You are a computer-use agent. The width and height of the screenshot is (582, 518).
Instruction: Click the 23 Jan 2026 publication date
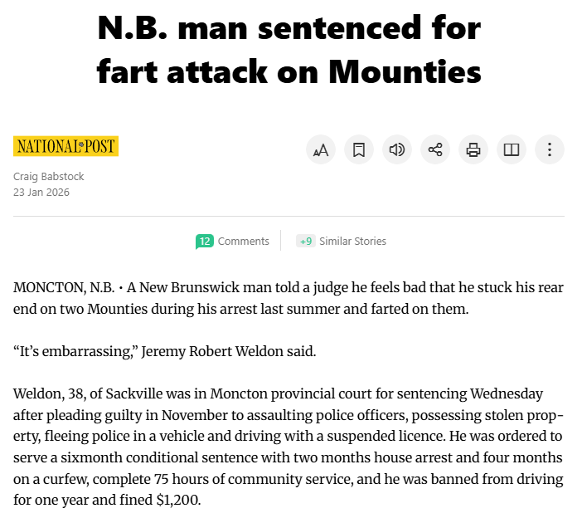[41, 193]
